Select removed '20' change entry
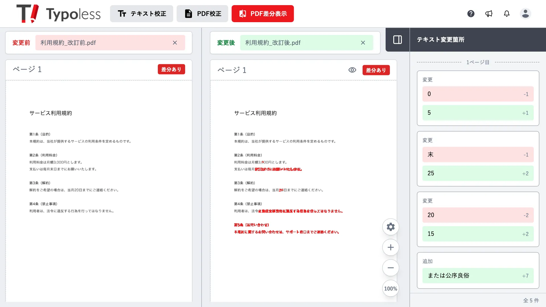 (x=478, y=215)
